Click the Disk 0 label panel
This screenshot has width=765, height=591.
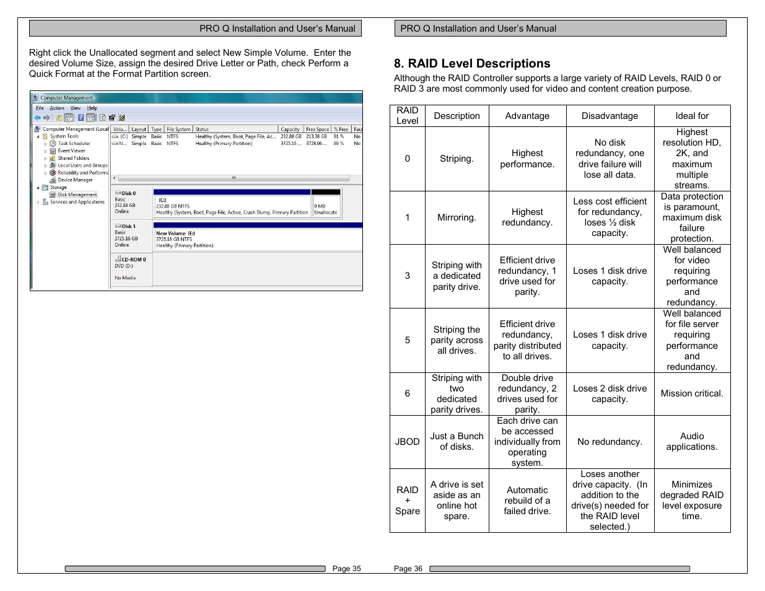point(131,203)
